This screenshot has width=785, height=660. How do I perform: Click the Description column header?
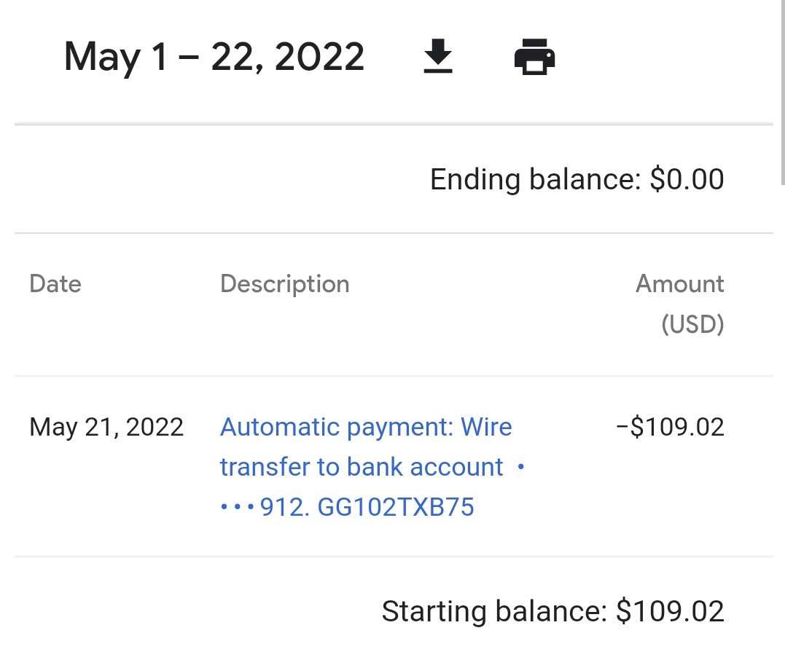284,285
